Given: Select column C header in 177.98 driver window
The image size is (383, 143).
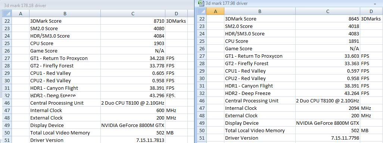Looking at the screenshot, I should click(327, 11).
